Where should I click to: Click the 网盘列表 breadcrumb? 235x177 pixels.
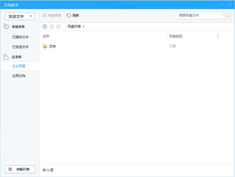pyautogui.click(x=74, y=26)
